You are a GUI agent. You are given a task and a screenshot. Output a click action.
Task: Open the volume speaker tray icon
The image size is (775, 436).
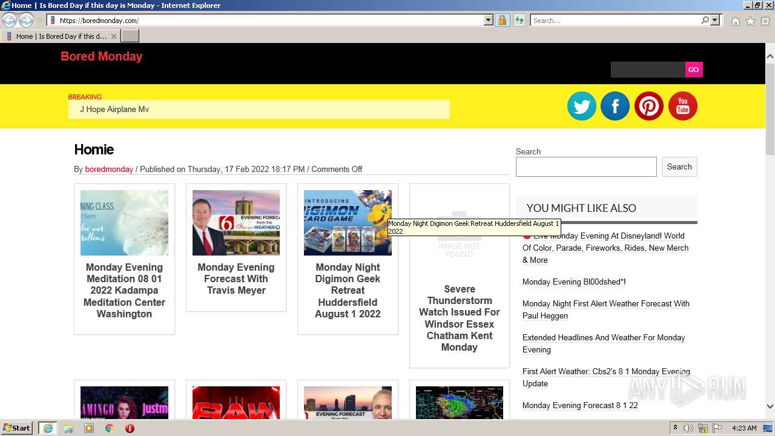coord(688,428)
